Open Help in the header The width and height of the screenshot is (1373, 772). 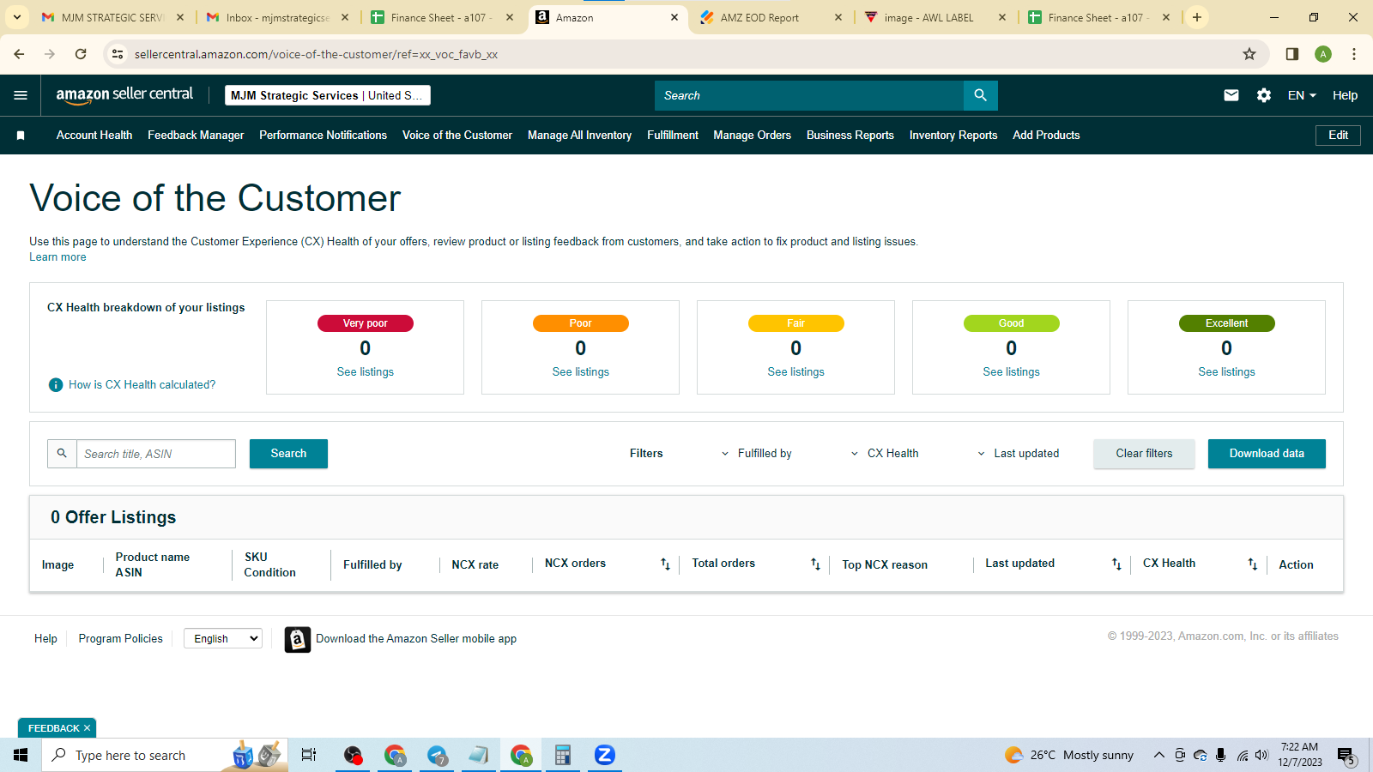click(1345, 95)
